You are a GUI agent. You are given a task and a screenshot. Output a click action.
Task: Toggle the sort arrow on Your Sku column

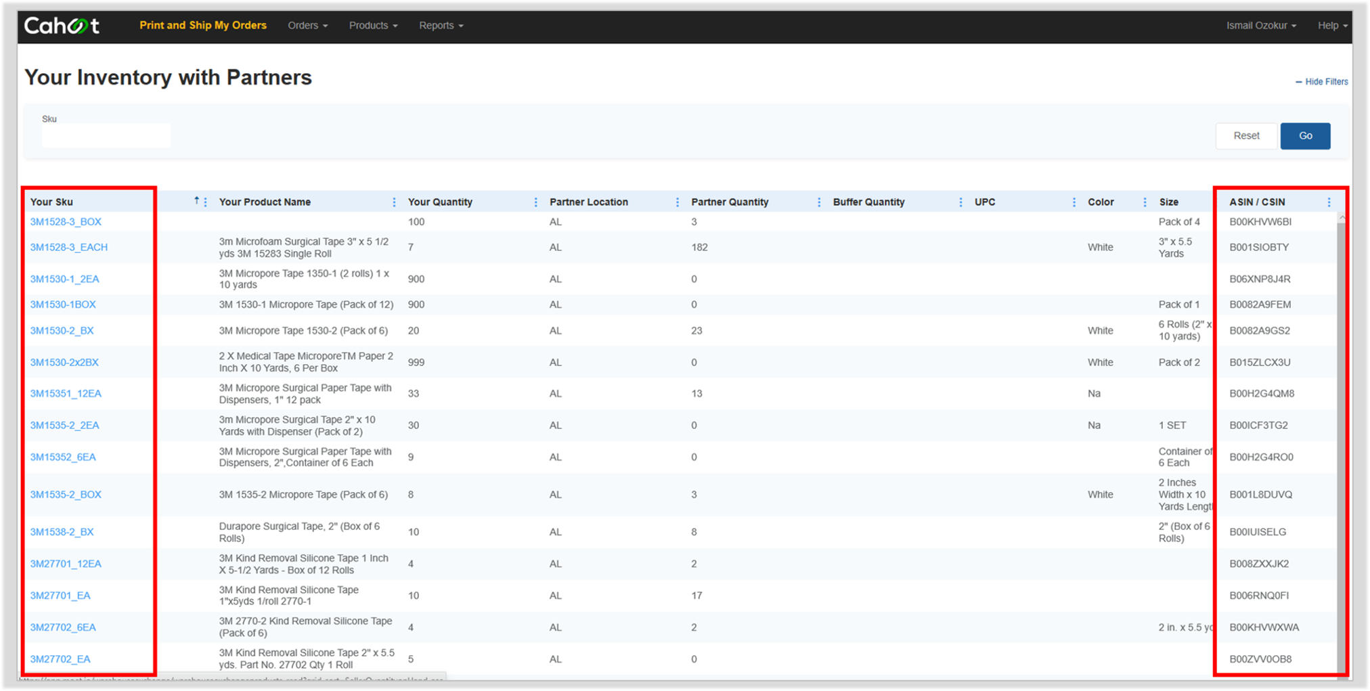tap(196, 200)
